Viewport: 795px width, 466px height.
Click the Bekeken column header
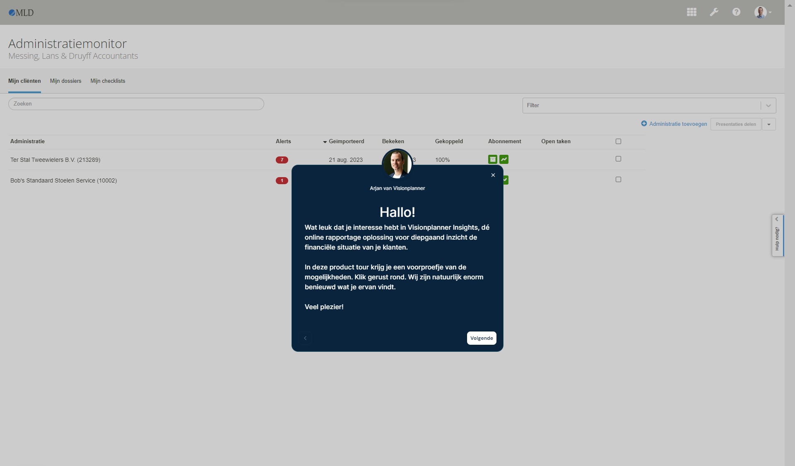pos(393,142)
